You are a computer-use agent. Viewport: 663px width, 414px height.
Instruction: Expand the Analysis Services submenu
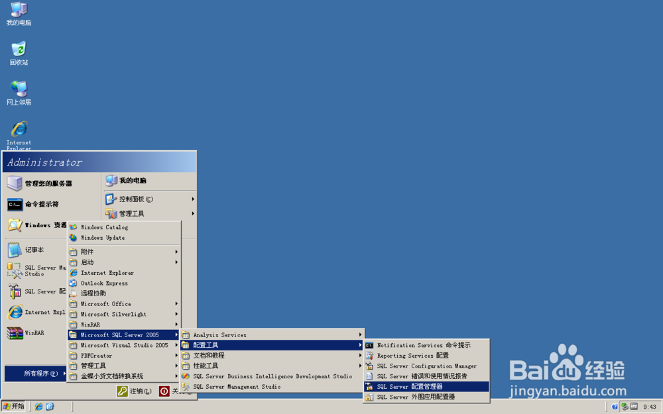click(x=272, y=335)
